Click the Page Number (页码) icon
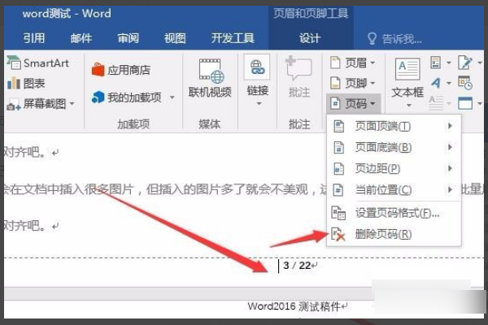The height and width of the screenshot is (325, 488). [335, 103]
